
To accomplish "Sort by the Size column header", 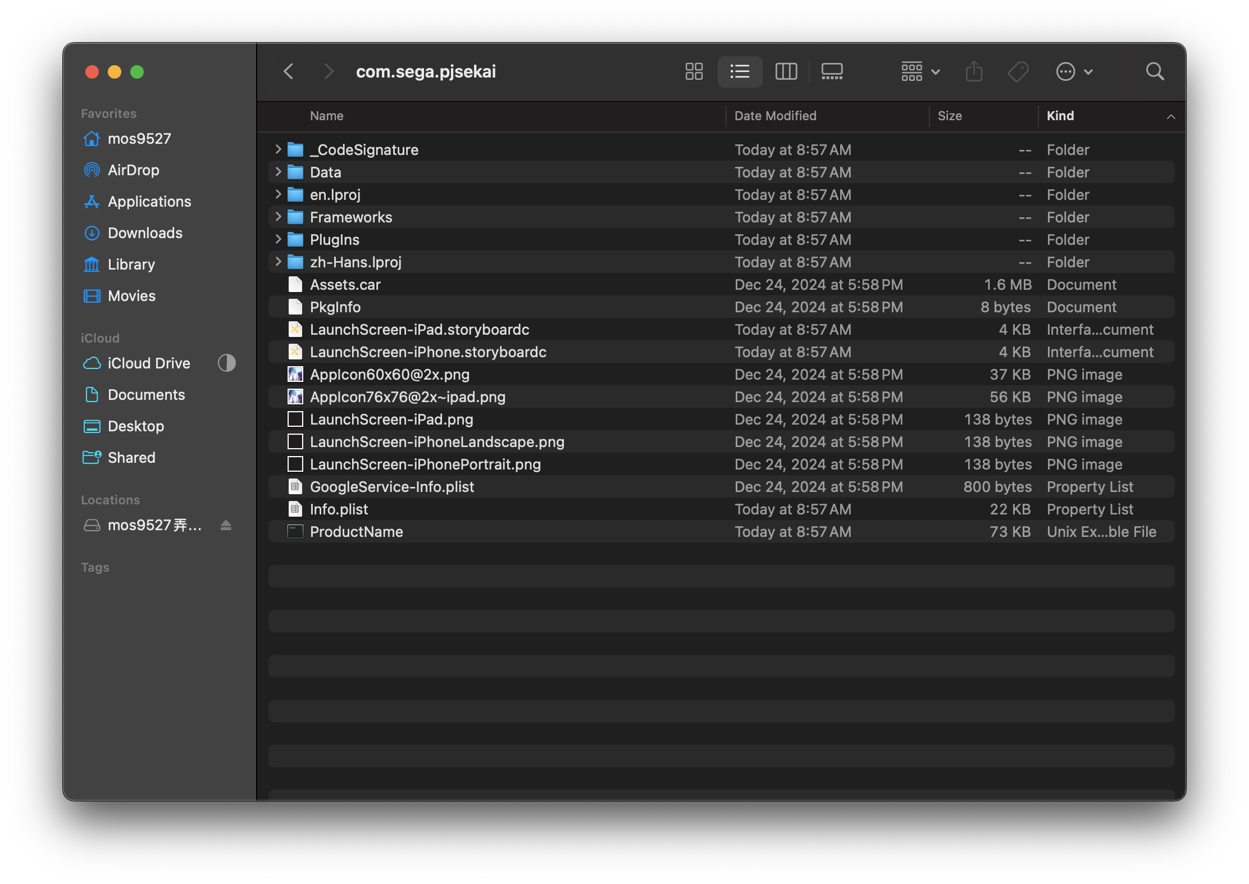I will pos(949,116).
